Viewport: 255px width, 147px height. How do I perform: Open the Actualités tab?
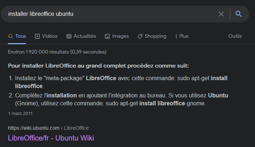(85, 36)
